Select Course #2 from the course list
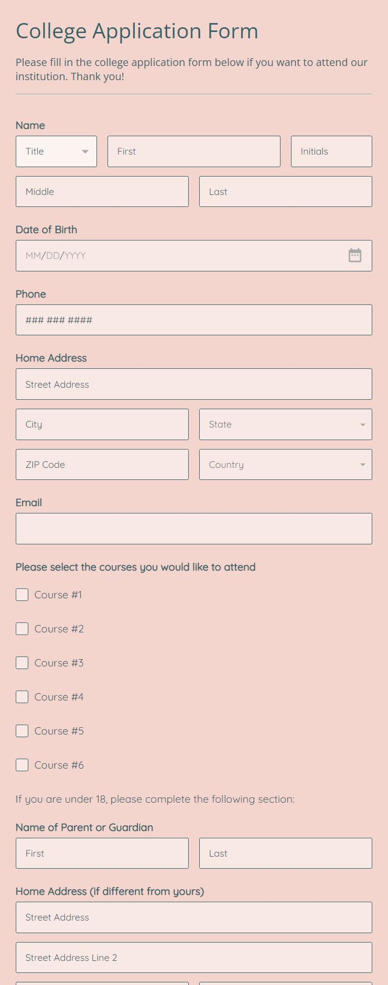 pos(22,629)
